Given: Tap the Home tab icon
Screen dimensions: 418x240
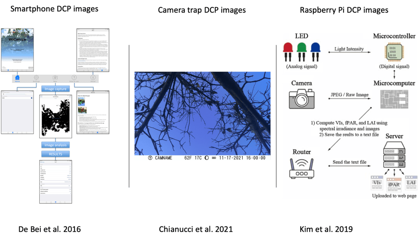Looking at the screenshot, I should 17,78.
